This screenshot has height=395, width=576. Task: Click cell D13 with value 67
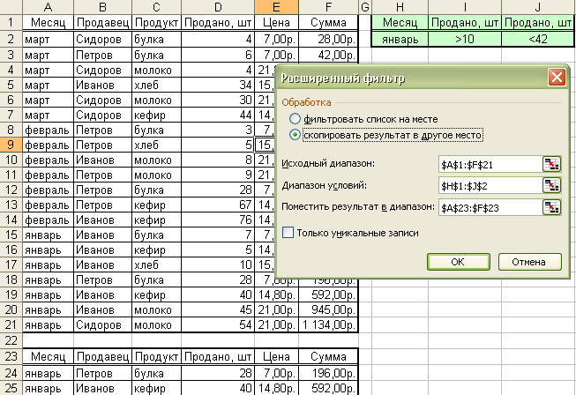[218, 205]
